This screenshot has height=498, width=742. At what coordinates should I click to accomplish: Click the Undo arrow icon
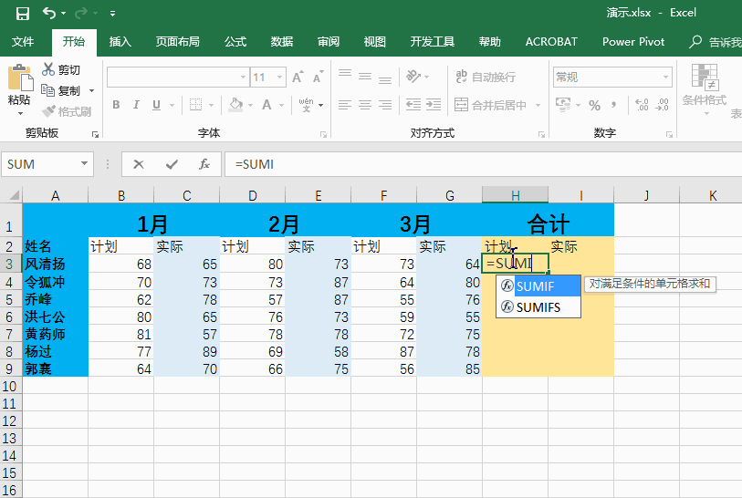point(49,13)
